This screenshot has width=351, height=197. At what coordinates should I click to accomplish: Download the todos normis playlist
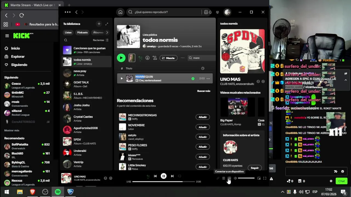pyautogui.click(x=147, y=58)
